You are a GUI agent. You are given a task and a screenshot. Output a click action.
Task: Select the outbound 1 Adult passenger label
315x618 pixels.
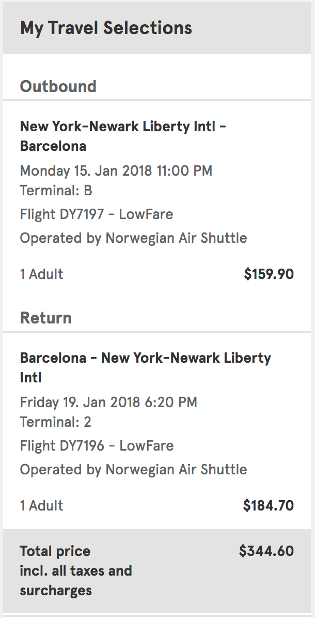(41, 274)
